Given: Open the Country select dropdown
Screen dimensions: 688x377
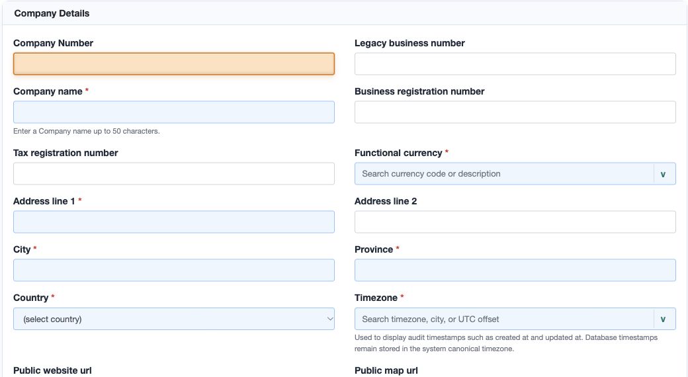Looking at the screenshot, I should click(x=174, y=319).
